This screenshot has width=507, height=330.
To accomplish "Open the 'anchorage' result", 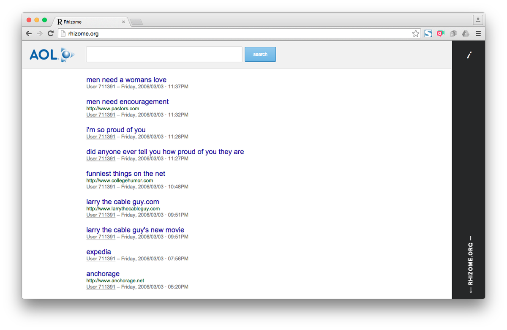I will tap(103, 274).
